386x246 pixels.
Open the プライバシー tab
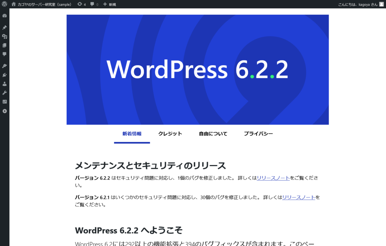[x=258, y=134]
